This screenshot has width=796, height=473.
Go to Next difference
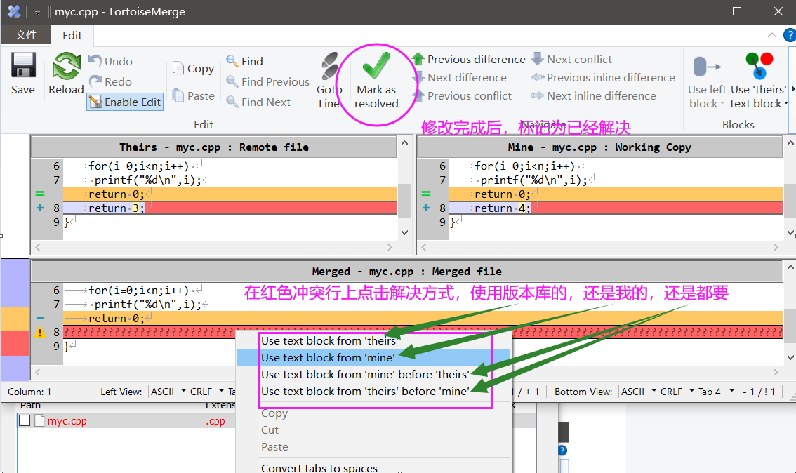click(x=460, y=78)
